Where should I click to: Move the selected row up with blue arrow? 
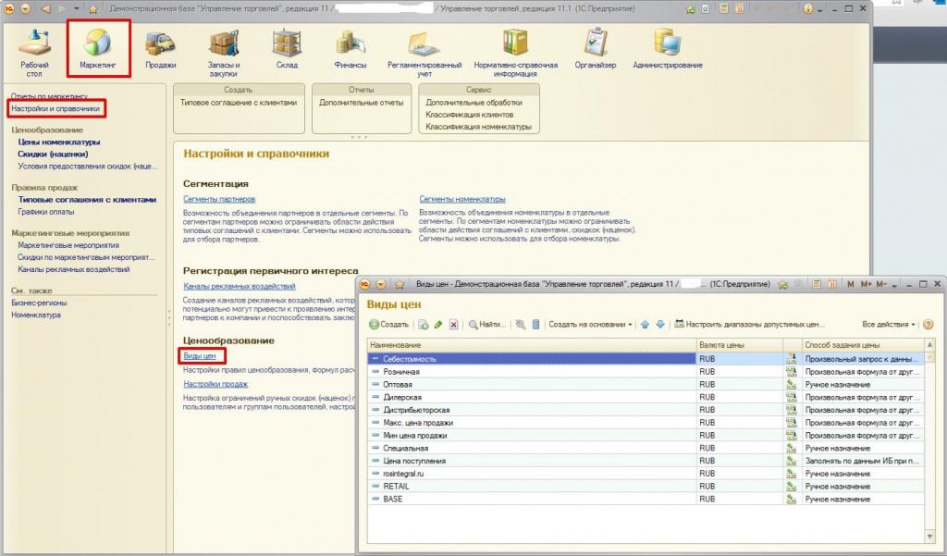pyautogui.click(x=645, y=325)
